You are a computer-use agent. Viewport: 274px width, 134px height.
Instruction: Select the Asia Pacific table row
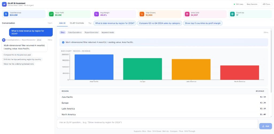164,97
